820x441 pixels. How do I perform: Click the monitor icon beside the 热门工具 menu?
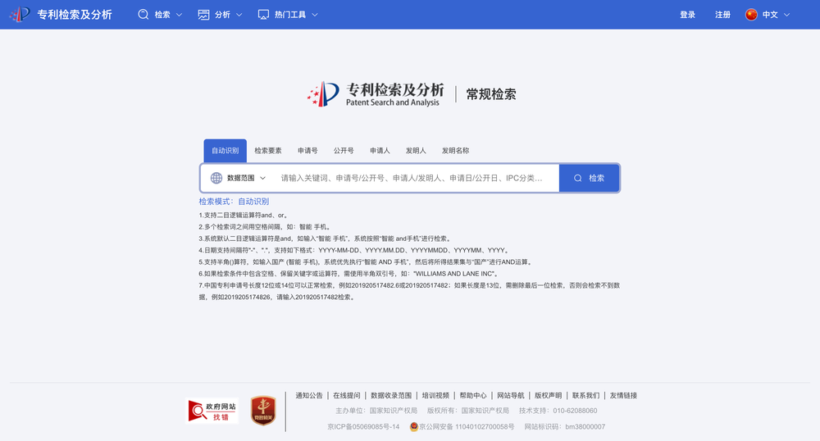coord(263,15)
